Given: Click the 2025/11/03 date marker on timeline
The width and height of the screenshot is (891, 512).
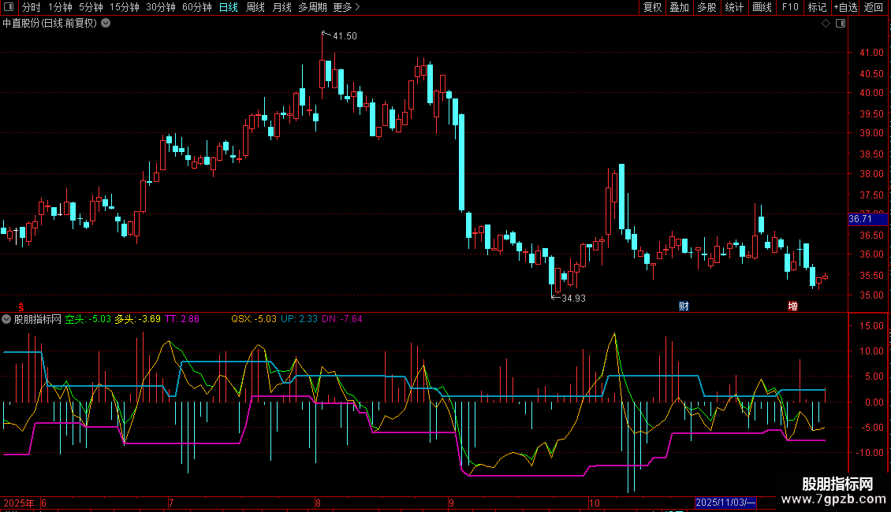Looking at the screenshot, I should [x=725, y=503].
